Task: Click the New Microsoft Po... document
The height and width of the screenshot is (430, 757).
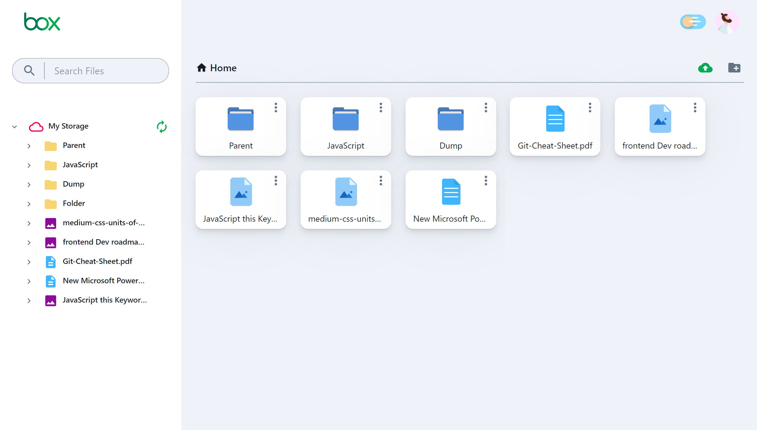Action: click(x=450, y=199)
